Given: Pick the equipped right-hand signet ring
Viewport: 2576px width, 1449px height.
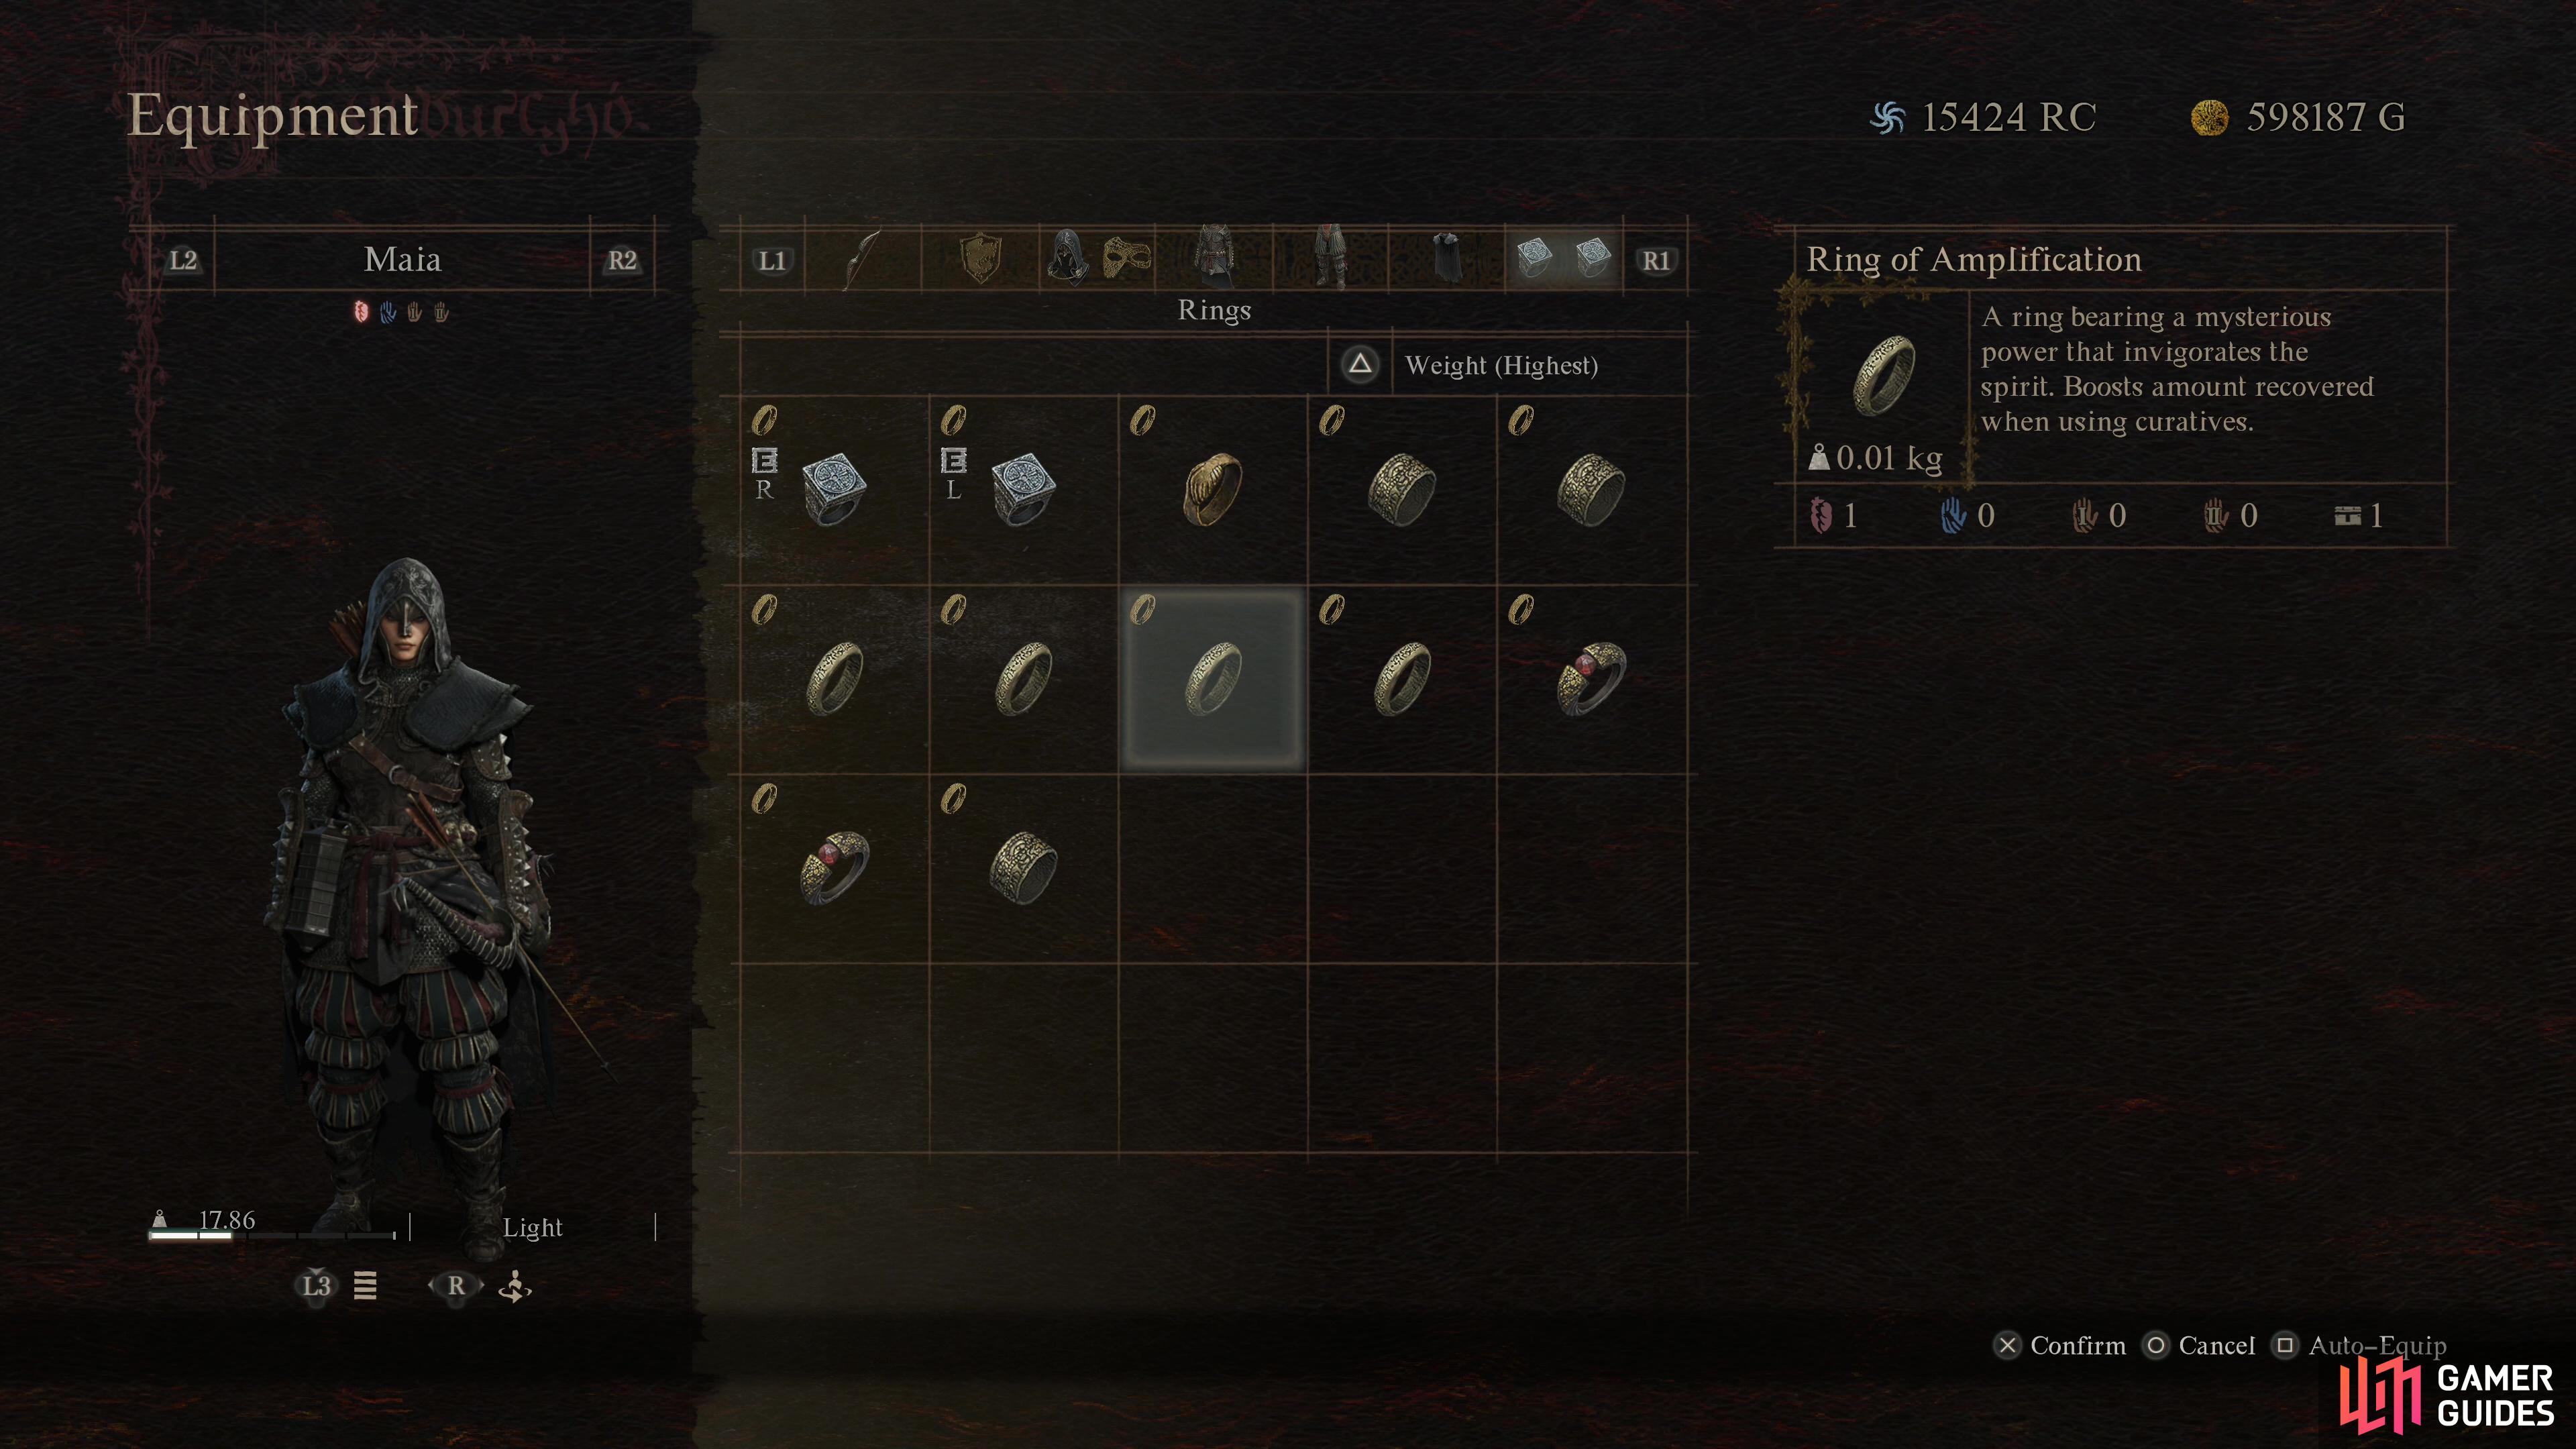Looking at the screenshot, I should 834,490.
